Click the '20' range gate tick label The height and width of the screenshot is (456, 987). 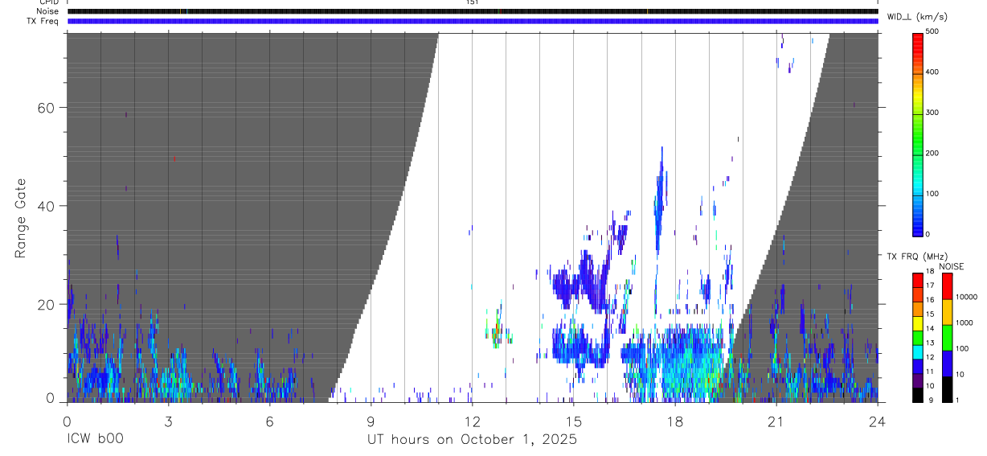coord(47,304)
